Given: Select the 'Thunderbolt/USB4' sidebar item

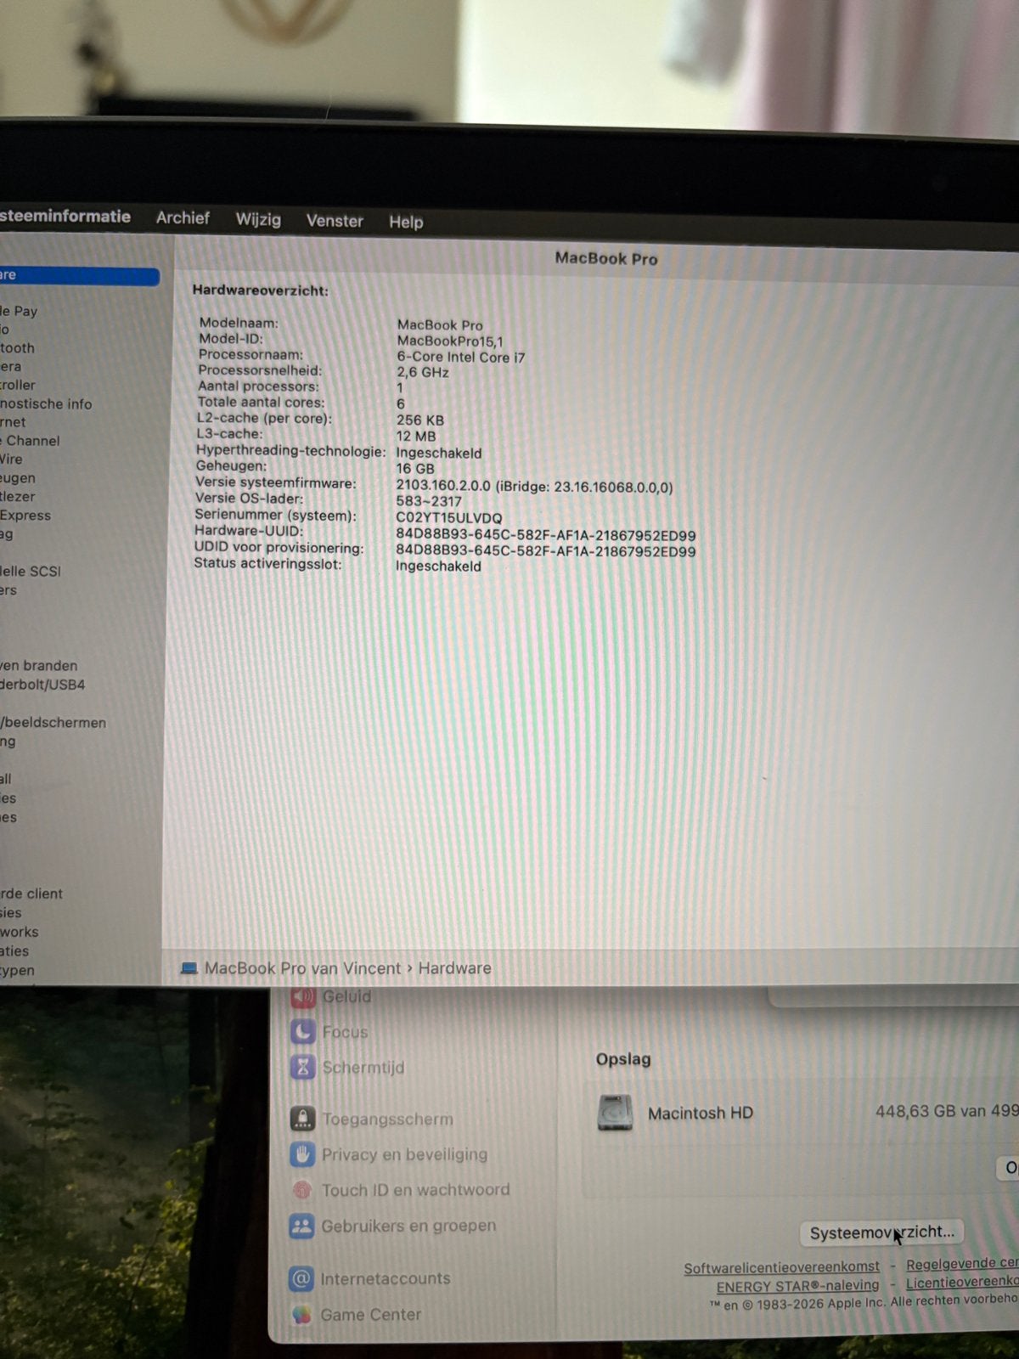Looking at the screenshot, I should pyautogui.click(x=42, y=685).
